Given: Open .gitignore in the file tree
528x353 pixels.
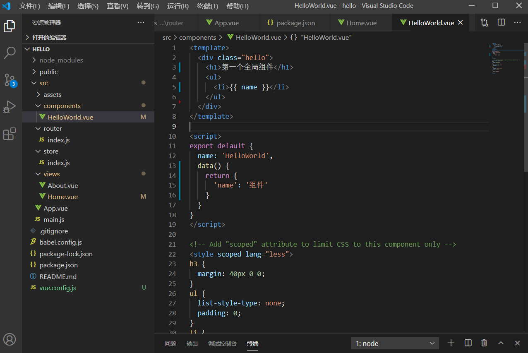Looking at the screenshot, I should point(88,231).
